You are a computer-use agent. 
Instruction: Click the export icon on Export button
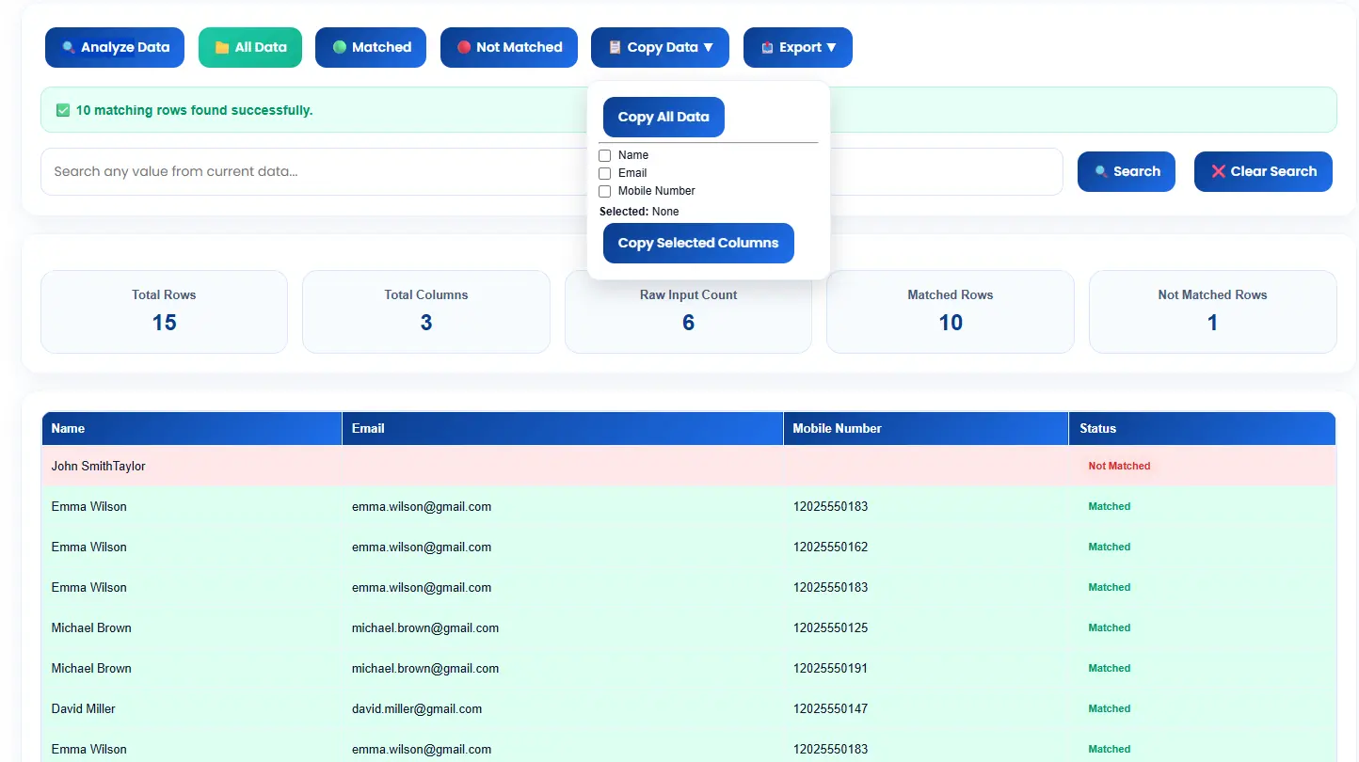coord(767,47)
